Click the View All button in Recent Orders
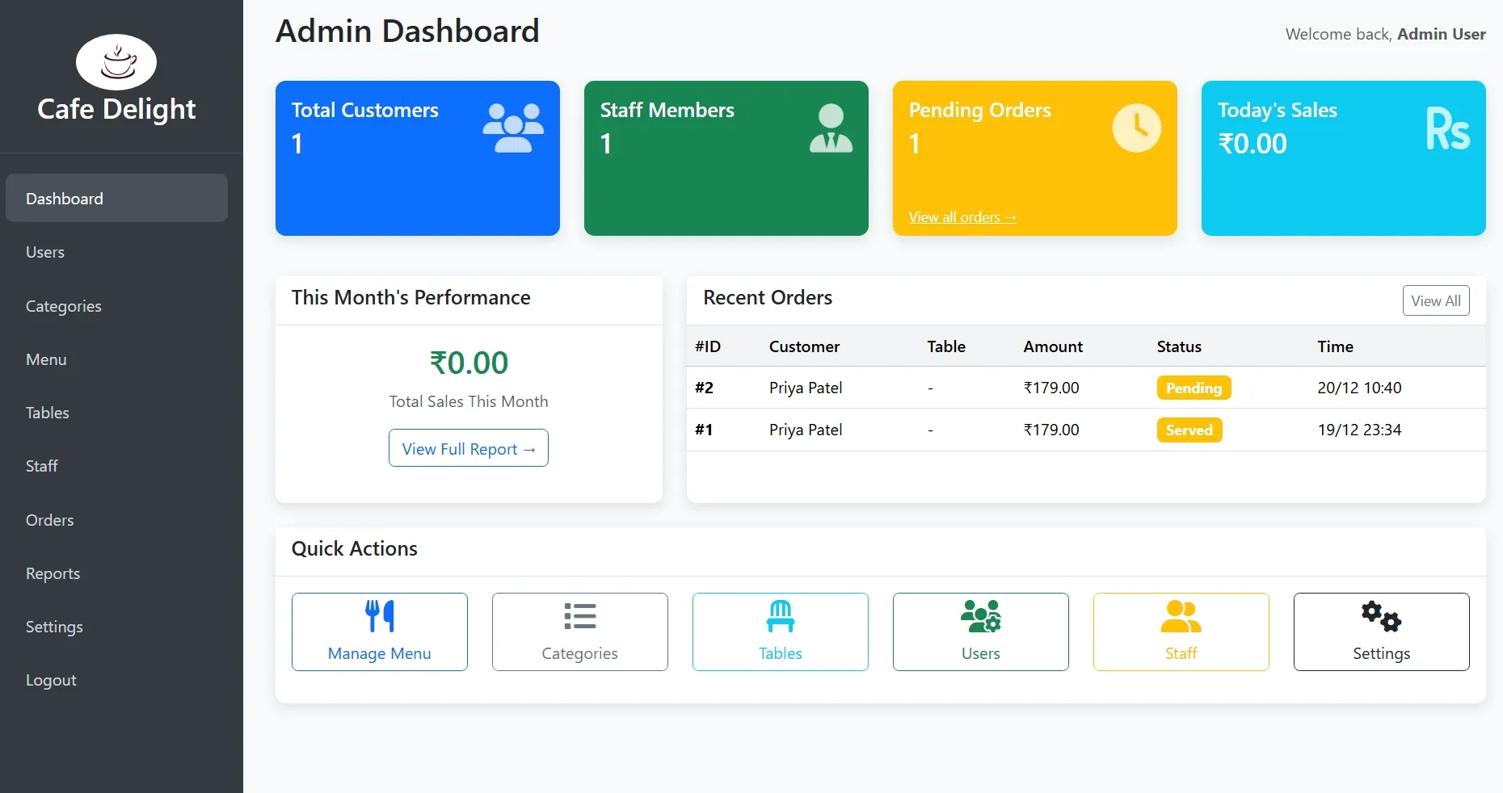 coord(1435,300)
